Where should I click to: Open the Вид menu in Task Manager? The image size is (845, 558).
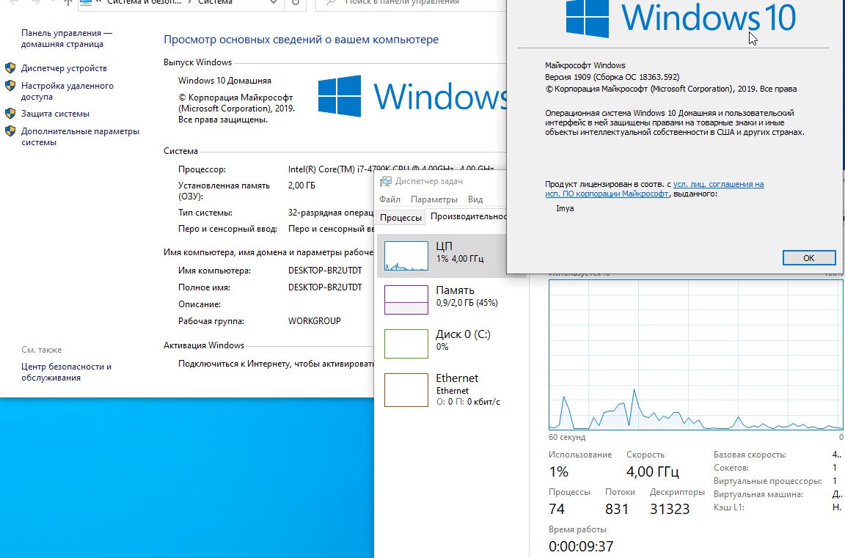pyautogui.click(x=475, y=199)
